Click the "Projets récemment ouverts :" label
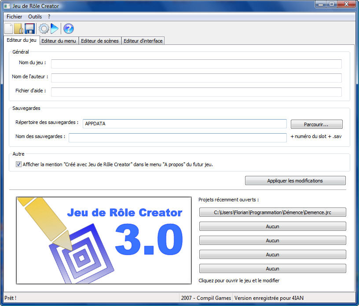This screenshot has width=359, height=306. click(x=228, y=200)
